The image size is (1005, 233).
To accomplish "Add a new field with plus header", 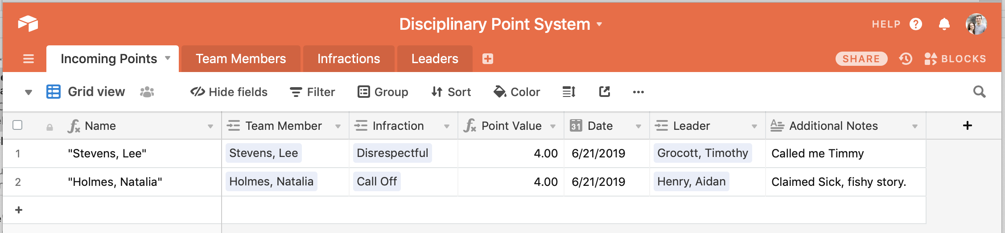I will coord(968,125).
